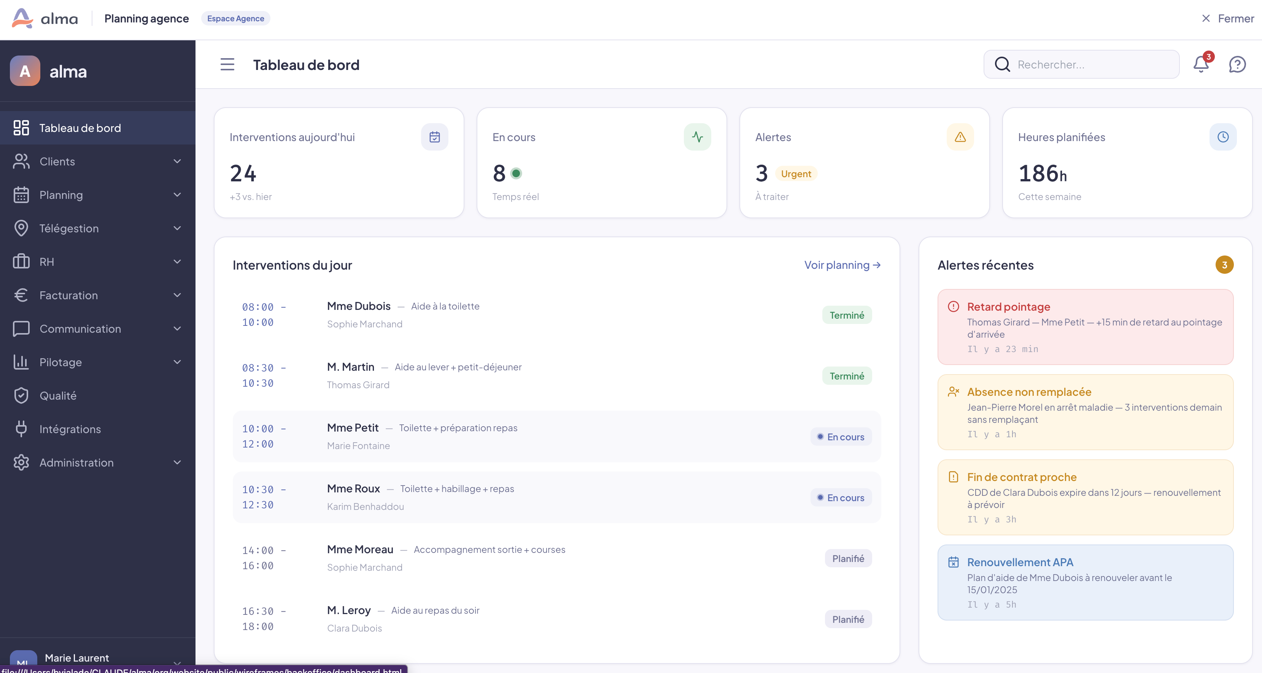Go to the Intégrations menu item
This screenshot has width=1262, height=673.
70,429
